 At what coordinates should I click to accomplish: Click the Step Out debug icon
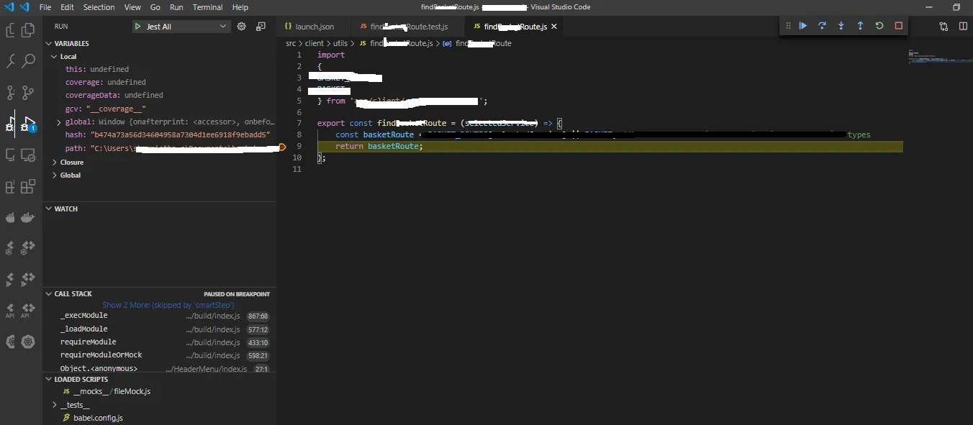(x=860, y=26)
